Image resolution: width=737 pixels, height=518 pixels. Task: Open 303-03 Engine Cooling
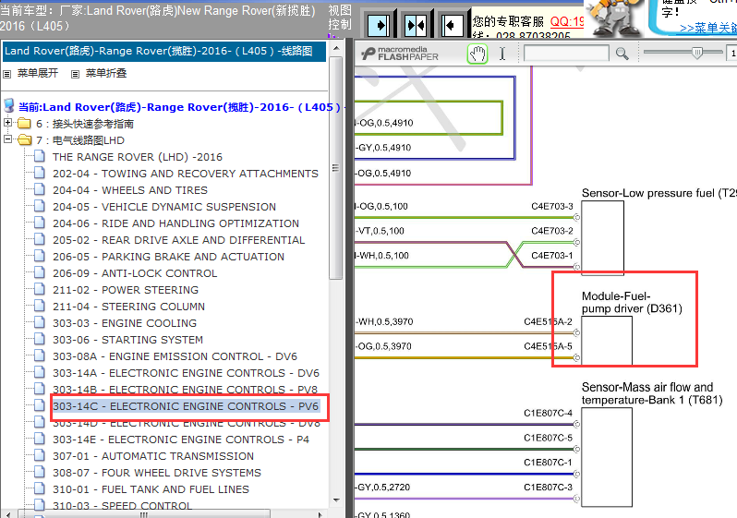[125, 323]
